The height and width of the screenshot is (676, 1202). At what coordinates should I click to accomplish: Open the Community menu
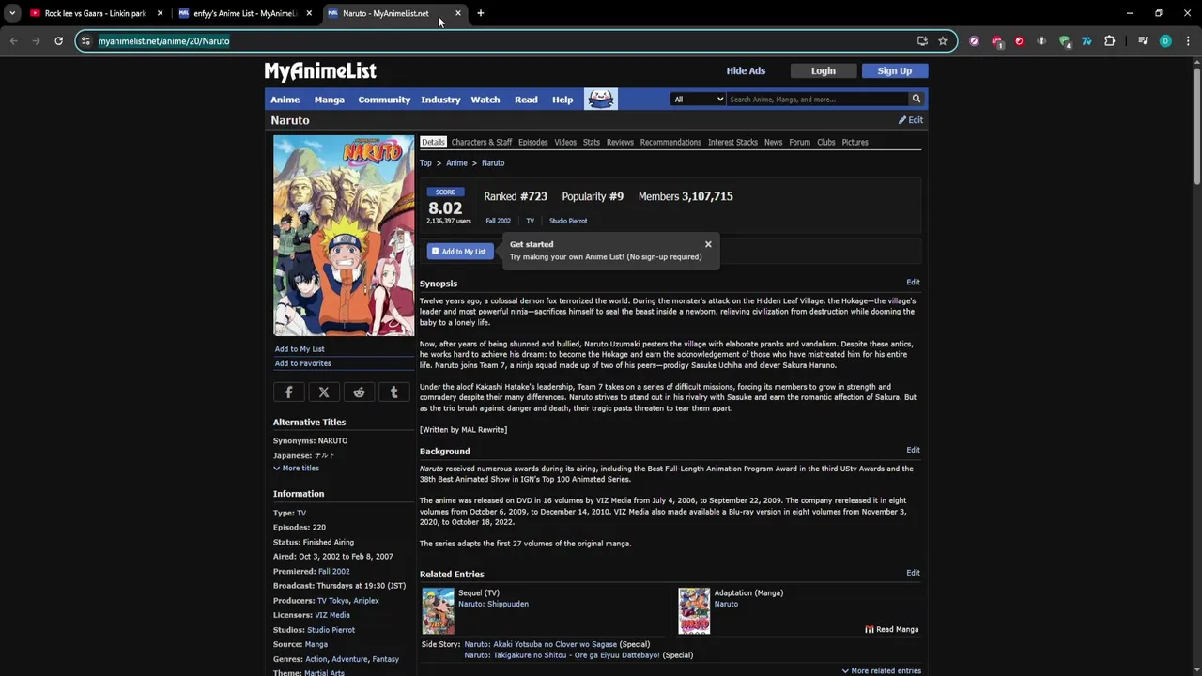click(384, 100)
